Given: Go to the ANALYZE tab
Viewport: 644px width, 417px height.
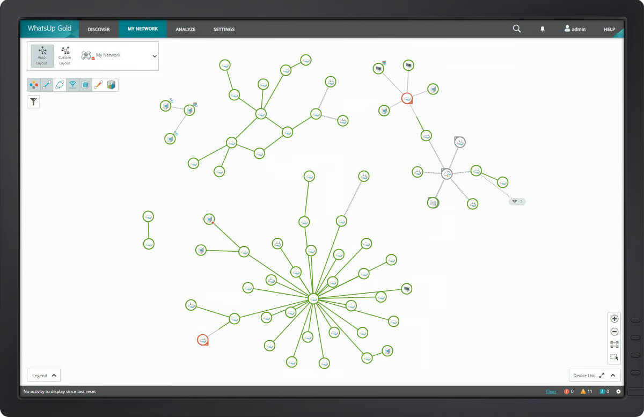Looking at the screenshot, I should [185, 30].
